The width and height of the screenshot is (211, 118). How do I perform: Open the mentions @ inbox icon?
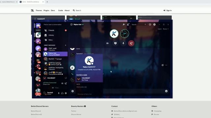pos(150,25)
